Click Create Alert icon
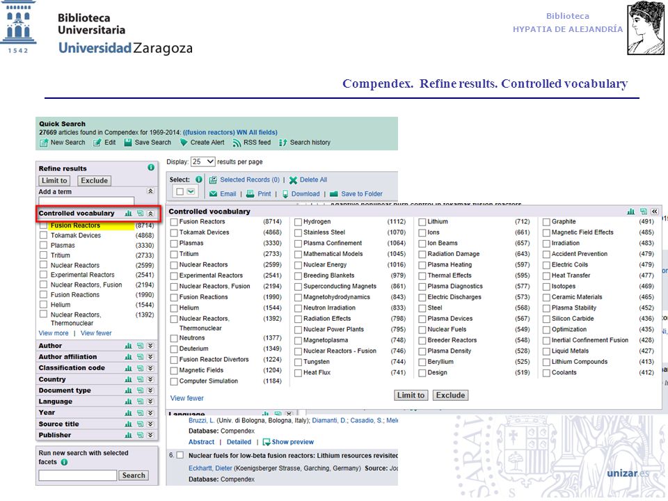 [x=184, y=142]
